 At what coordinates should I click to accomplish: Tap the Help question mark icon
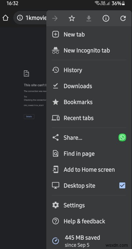pos(56,221)
